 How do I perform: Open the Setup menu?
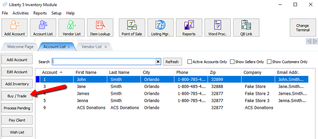coord(57,13)
